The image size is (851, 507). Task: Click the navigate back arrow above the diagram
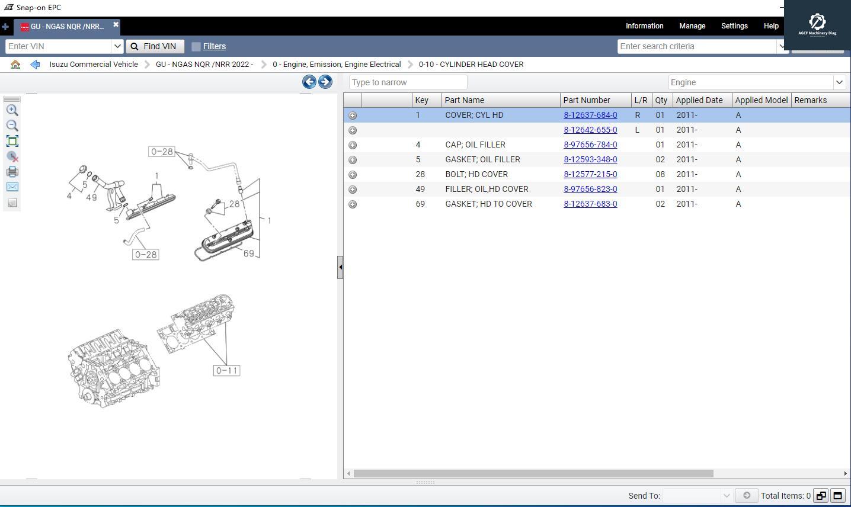(x=309, y=82)
